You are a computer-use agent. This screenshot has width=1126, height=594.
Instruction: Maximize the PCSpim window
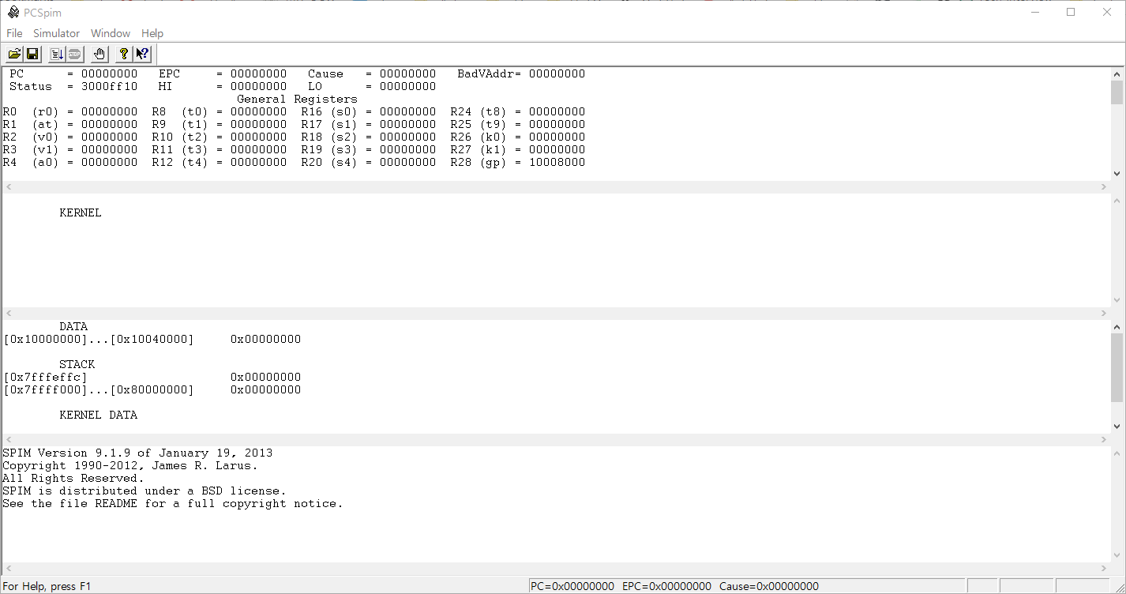pos(1071,12)
